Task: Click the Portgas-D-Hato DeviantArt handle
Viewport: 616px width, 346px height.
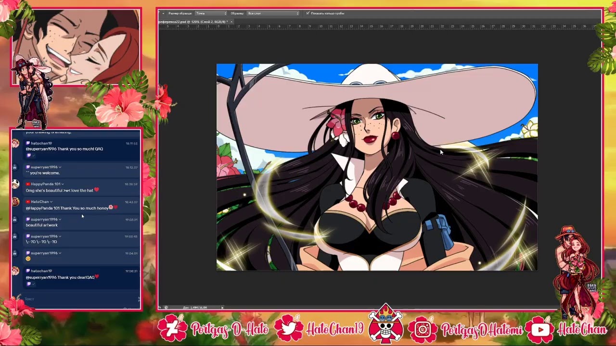Action: [230, 330]
